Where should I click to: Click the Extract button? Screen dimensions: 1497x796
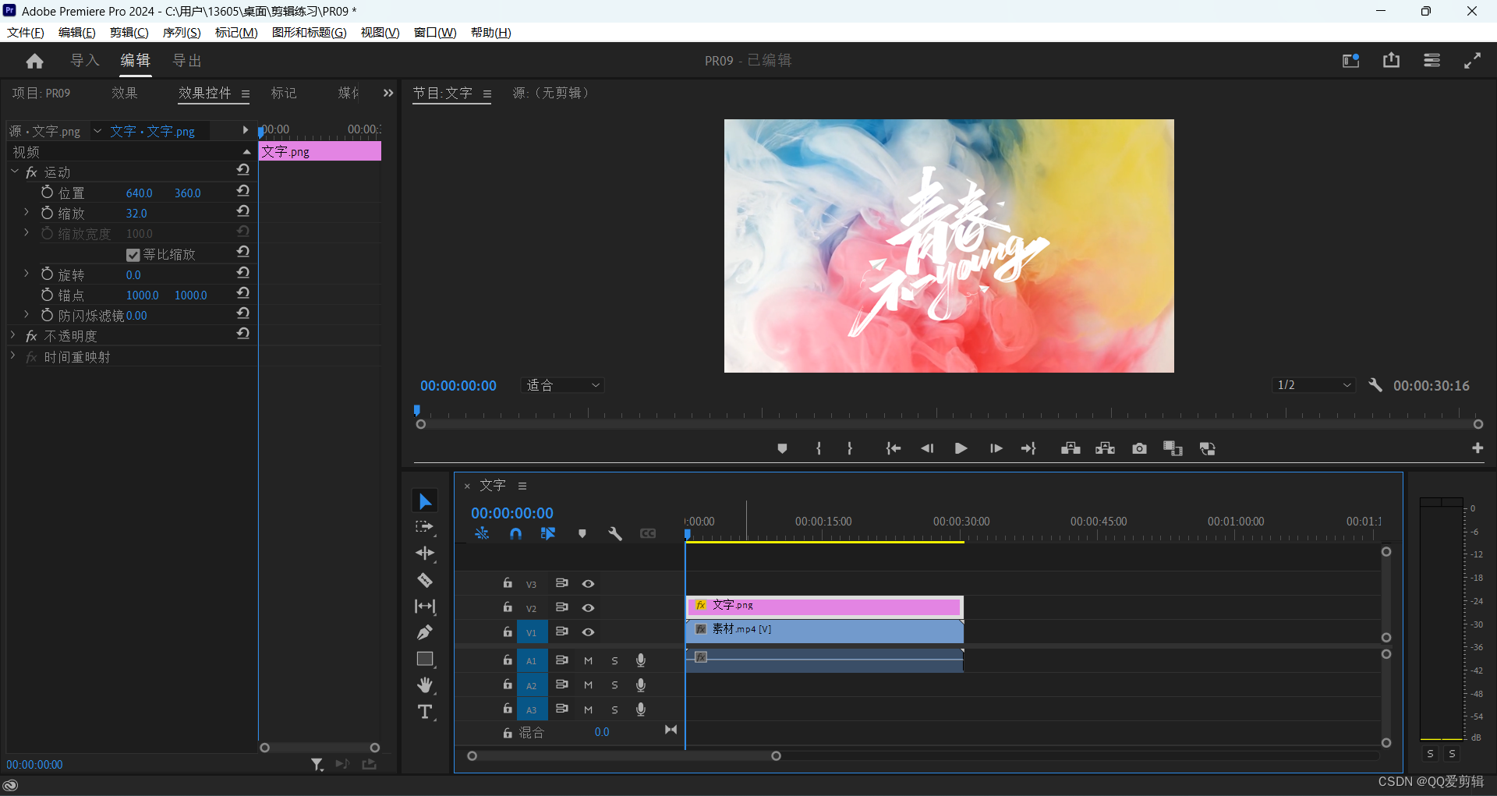click(1105, 448)
